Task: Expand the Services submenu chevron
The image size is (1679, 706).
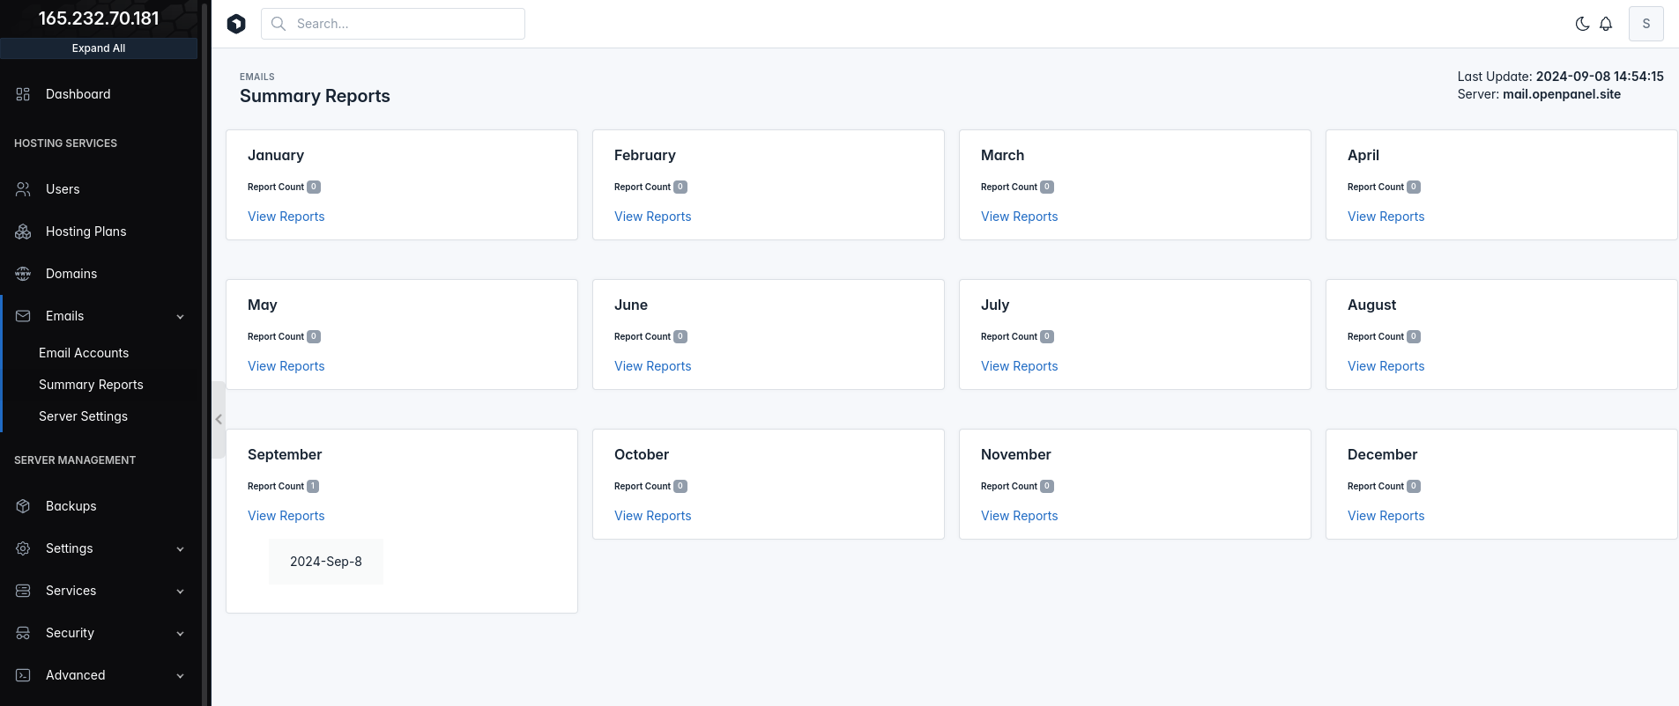Action: coord(180,592)
